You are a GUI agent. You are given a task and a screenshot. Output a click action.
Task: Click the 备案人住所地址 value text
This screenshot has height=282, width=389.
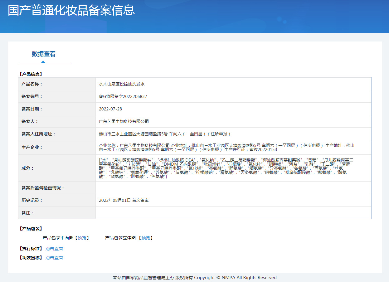(165, 134)
